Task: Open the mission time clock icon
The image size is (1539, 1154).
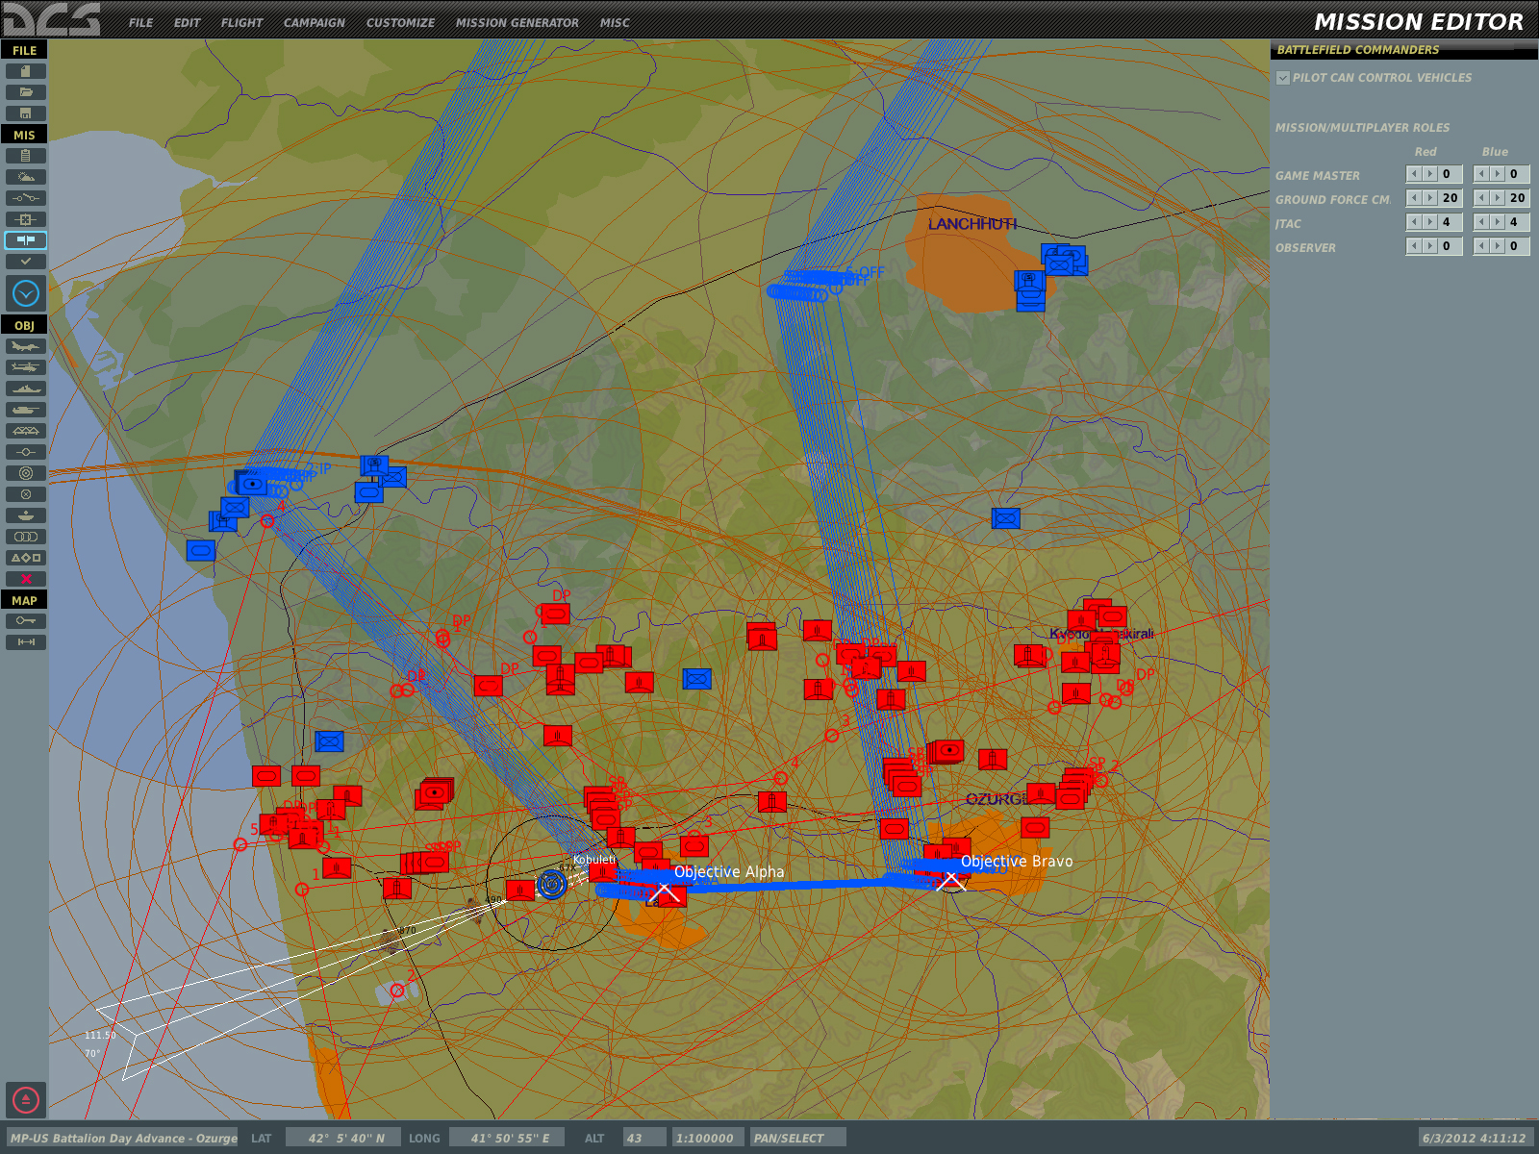Action: coord(26,293)
